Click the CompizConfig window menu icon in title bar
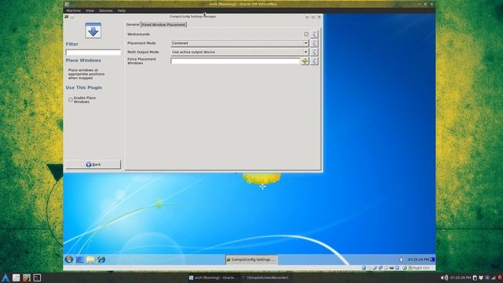Image resolution: width=503 pixels, height=283 pixels. pyautogui.click(x=66, y=17)
